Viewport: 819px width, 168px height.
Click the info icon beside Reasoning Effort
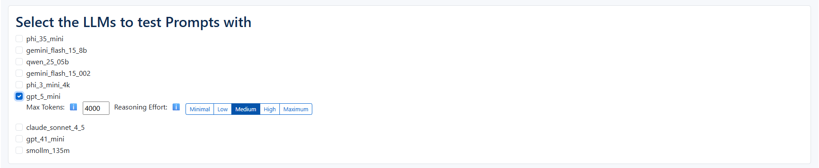click(x=176, y=107)
